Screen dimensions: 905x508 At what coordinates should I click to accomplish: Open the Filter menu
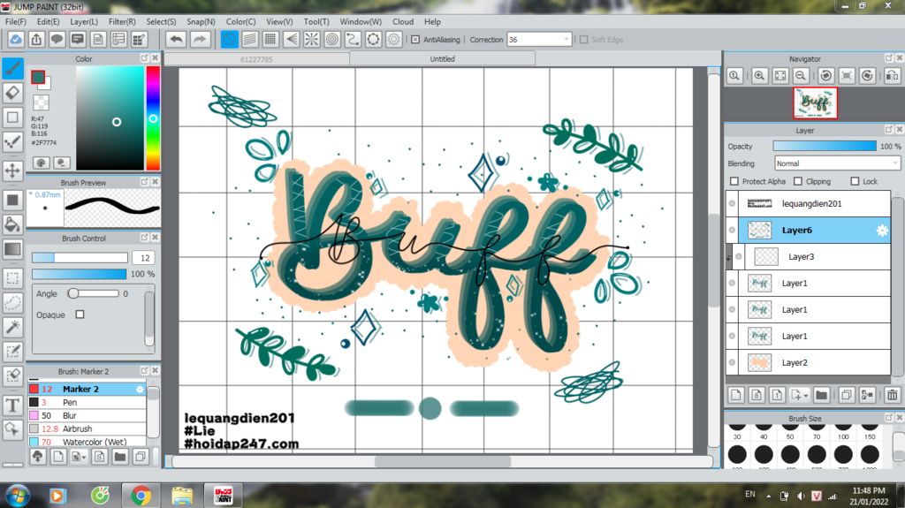point(122,21)
